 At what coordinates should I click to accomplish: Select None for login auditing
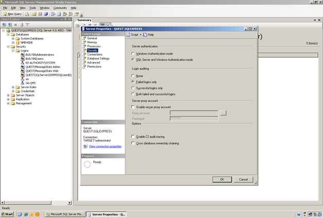coord(133,76)
